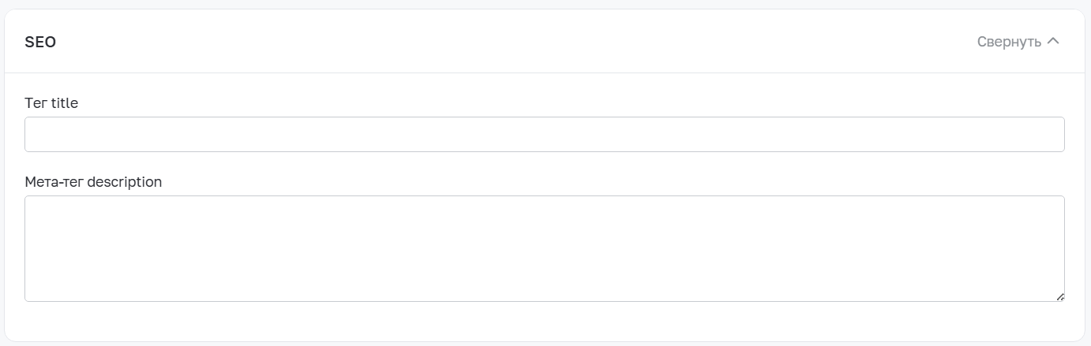Focus the Мета-тег description text area
The image size is (1091, 346).
click(544, 248)
